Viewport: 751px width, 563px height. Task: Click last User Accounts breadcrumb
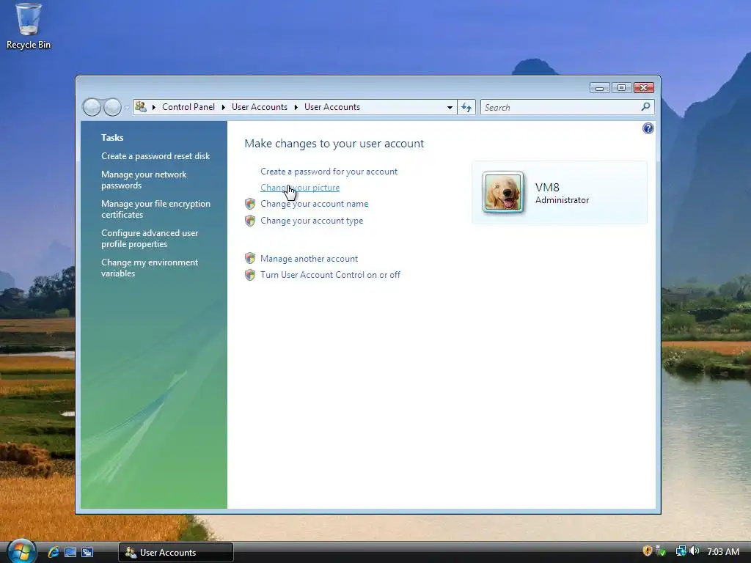point(332,107)
